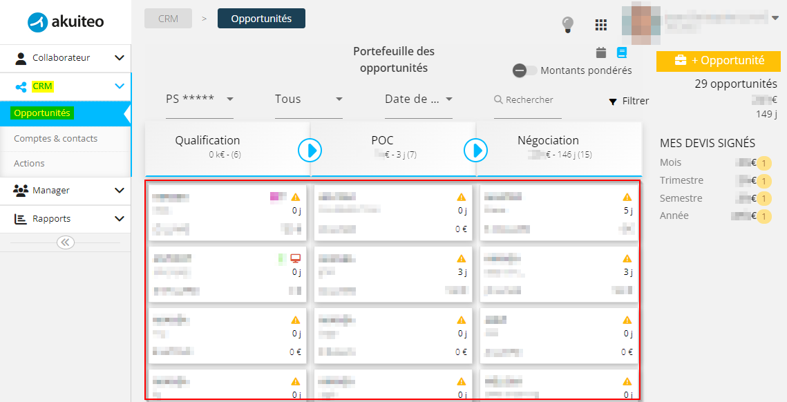Click the + Opportunité button

point(718,61)
